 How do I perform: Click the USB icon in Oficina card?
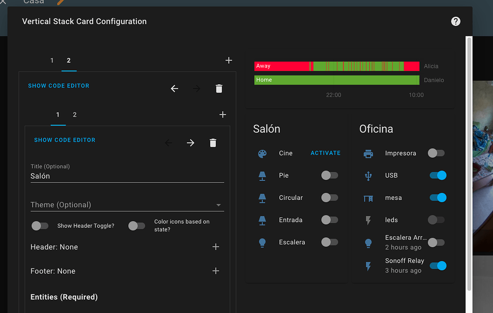pyautogui.click(x=368, y=175)
